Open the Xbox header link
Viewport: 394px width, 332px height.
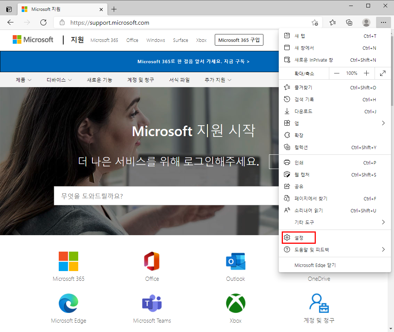point(201,40)
